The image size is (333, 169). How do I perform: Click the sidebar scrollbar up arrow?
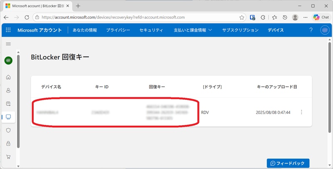[18, 52]
